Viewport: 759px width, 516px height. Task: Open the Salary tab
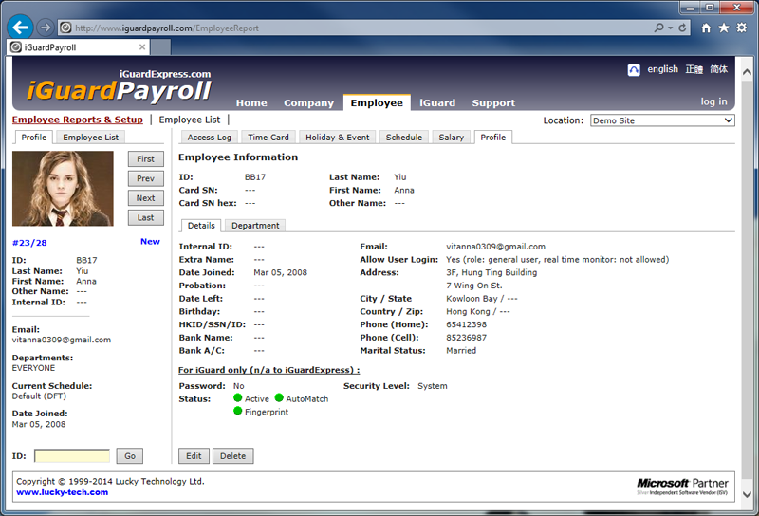click(452, 138)
